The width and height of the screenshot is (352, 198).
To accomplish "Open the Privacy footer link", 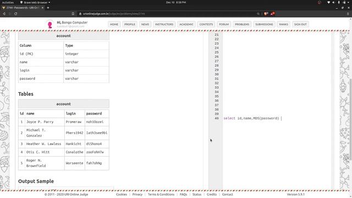I will [137, 194].
